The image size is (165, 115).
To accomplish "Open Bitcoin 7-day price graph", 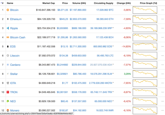I will pyautogui.click(x=145, y=10).
